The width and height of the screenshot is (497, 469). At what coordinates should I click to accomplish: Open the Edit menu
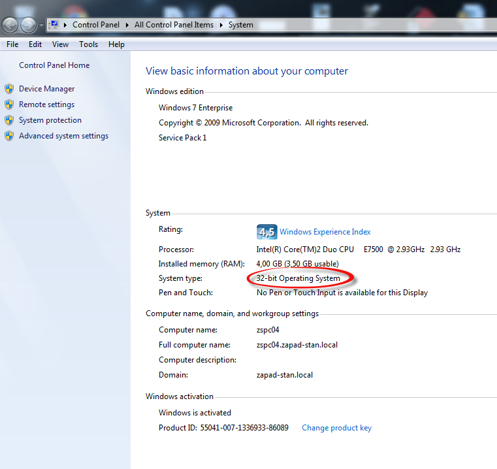coord(35,44)
